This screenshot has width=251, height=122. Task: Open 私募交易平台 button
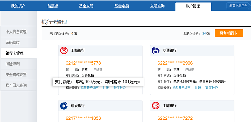click(x=239, y=6)
